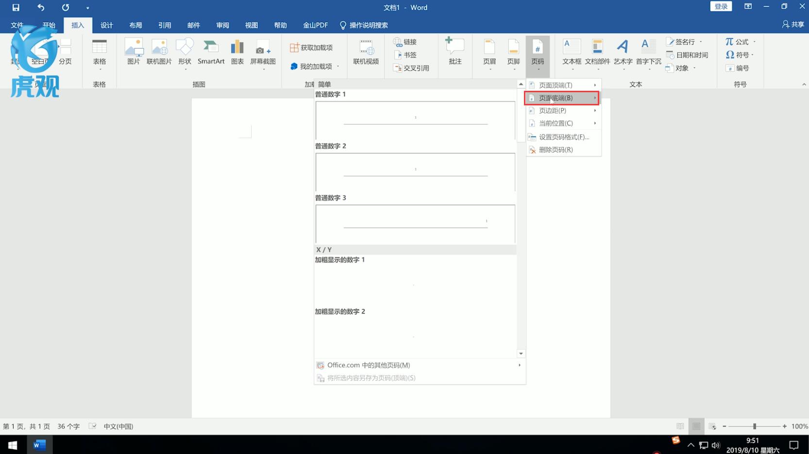Image resolution: width=809 pixels, height=454 pixels.
Task: Click 获取加载项 get add-ins
Action: [x=311, y=48]
